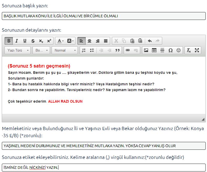Insert a block quote
207x172 pixels.
click(x=117, y=50)
